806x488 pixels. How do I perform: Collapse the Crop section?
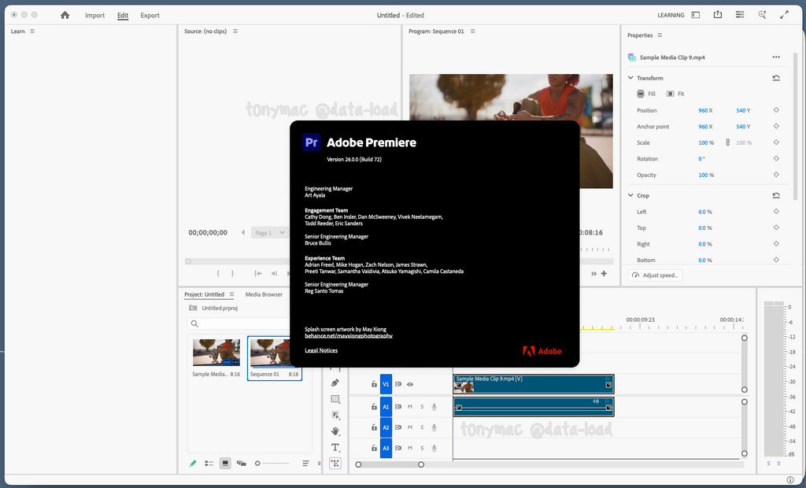pos(630,195)
